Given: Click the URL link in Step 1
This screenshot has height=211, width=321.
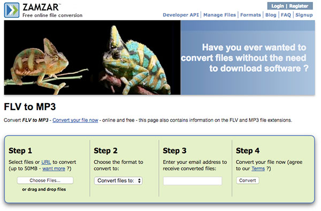Looking at the screenshot, I should coord(46,162).
